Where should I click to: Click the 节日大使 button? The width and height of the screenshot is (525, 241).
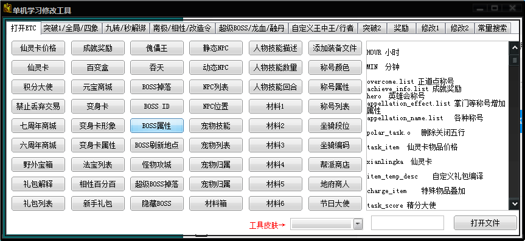[335, 203]
